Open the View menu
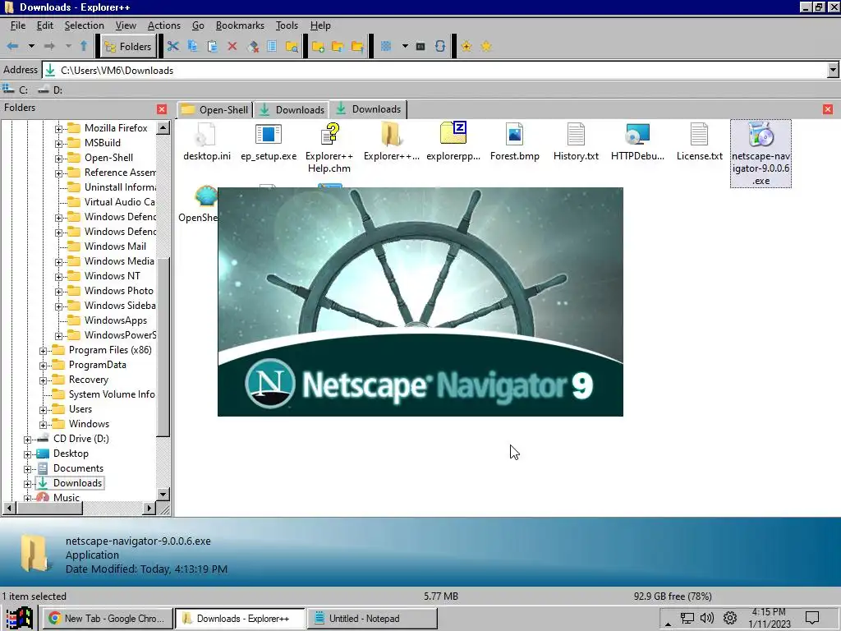This screenshot has width=841, height=631. click(x=126, y=25)
